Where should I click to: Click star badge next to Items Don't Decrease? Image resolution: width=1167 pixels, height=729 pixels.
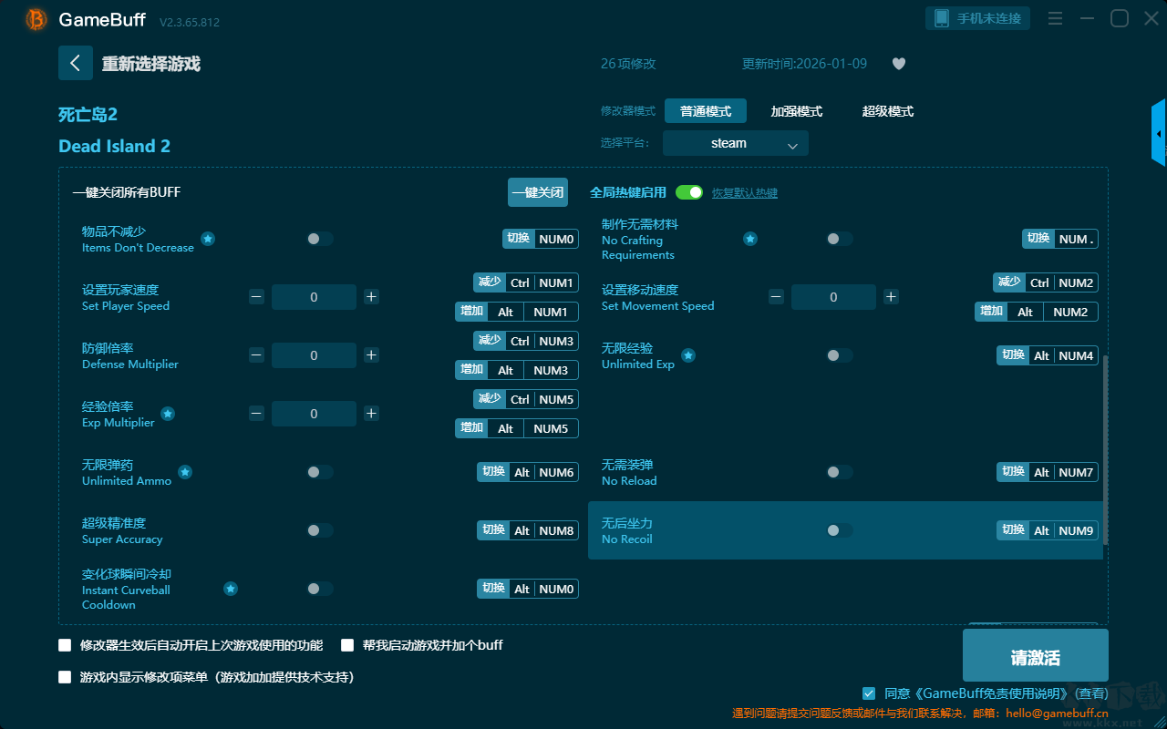click(x=208, y=239)
